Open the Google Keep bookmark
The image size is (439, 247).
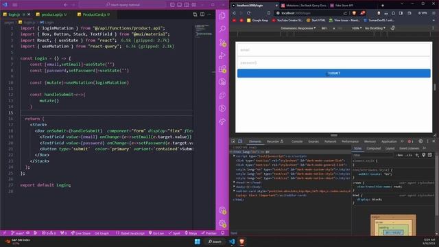coord(257,21)
